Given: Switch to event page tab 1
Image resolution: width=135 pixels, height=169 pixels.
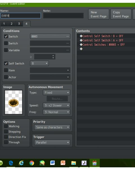Looking at the screenshot, I should click(x=4, y=24).
